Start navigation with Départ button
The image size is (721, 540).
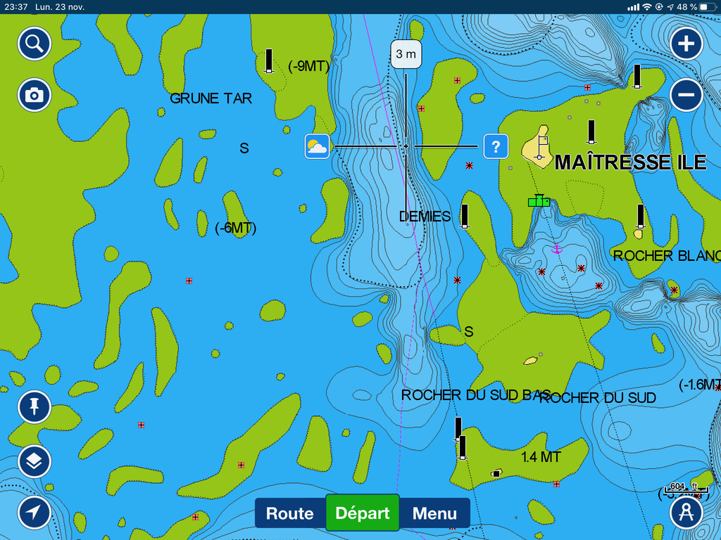point(363,513)
